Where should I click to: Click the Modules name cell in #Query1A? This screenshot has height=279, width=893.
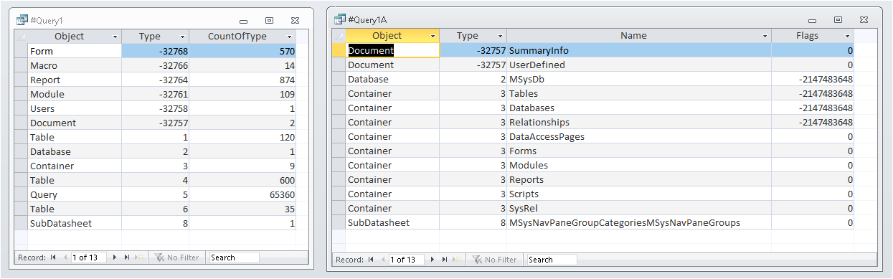click(x=639, y=165)
